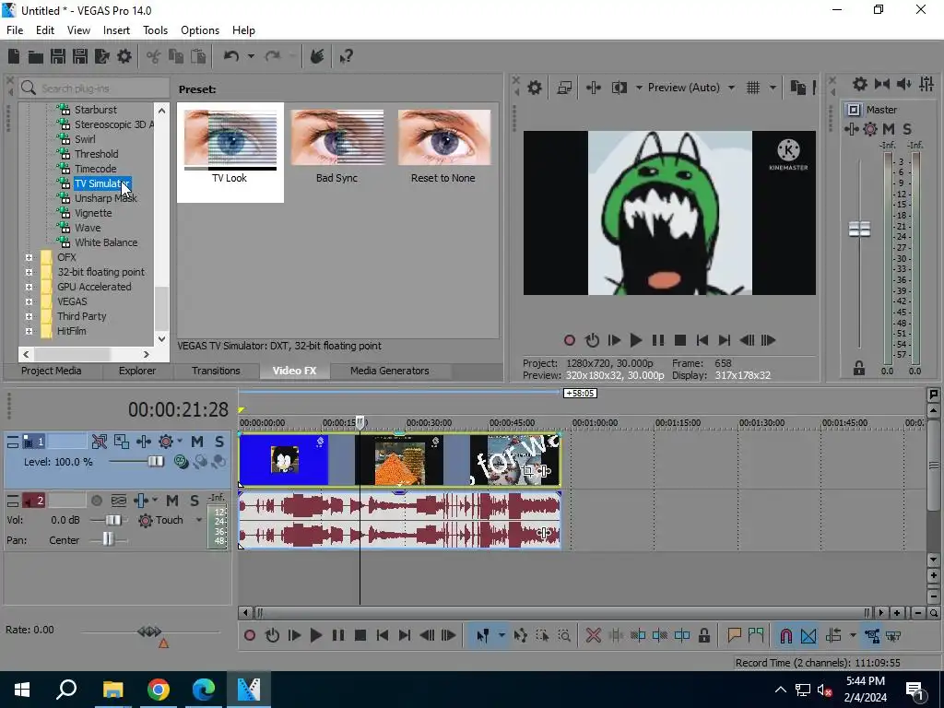Insert a marker with the flag icon
This screenshot has width=944, height=708.
[x=734, y=636]
